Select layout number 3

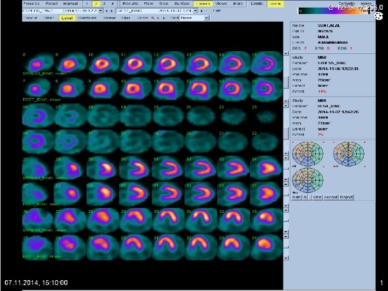click(x=104, y=4)
